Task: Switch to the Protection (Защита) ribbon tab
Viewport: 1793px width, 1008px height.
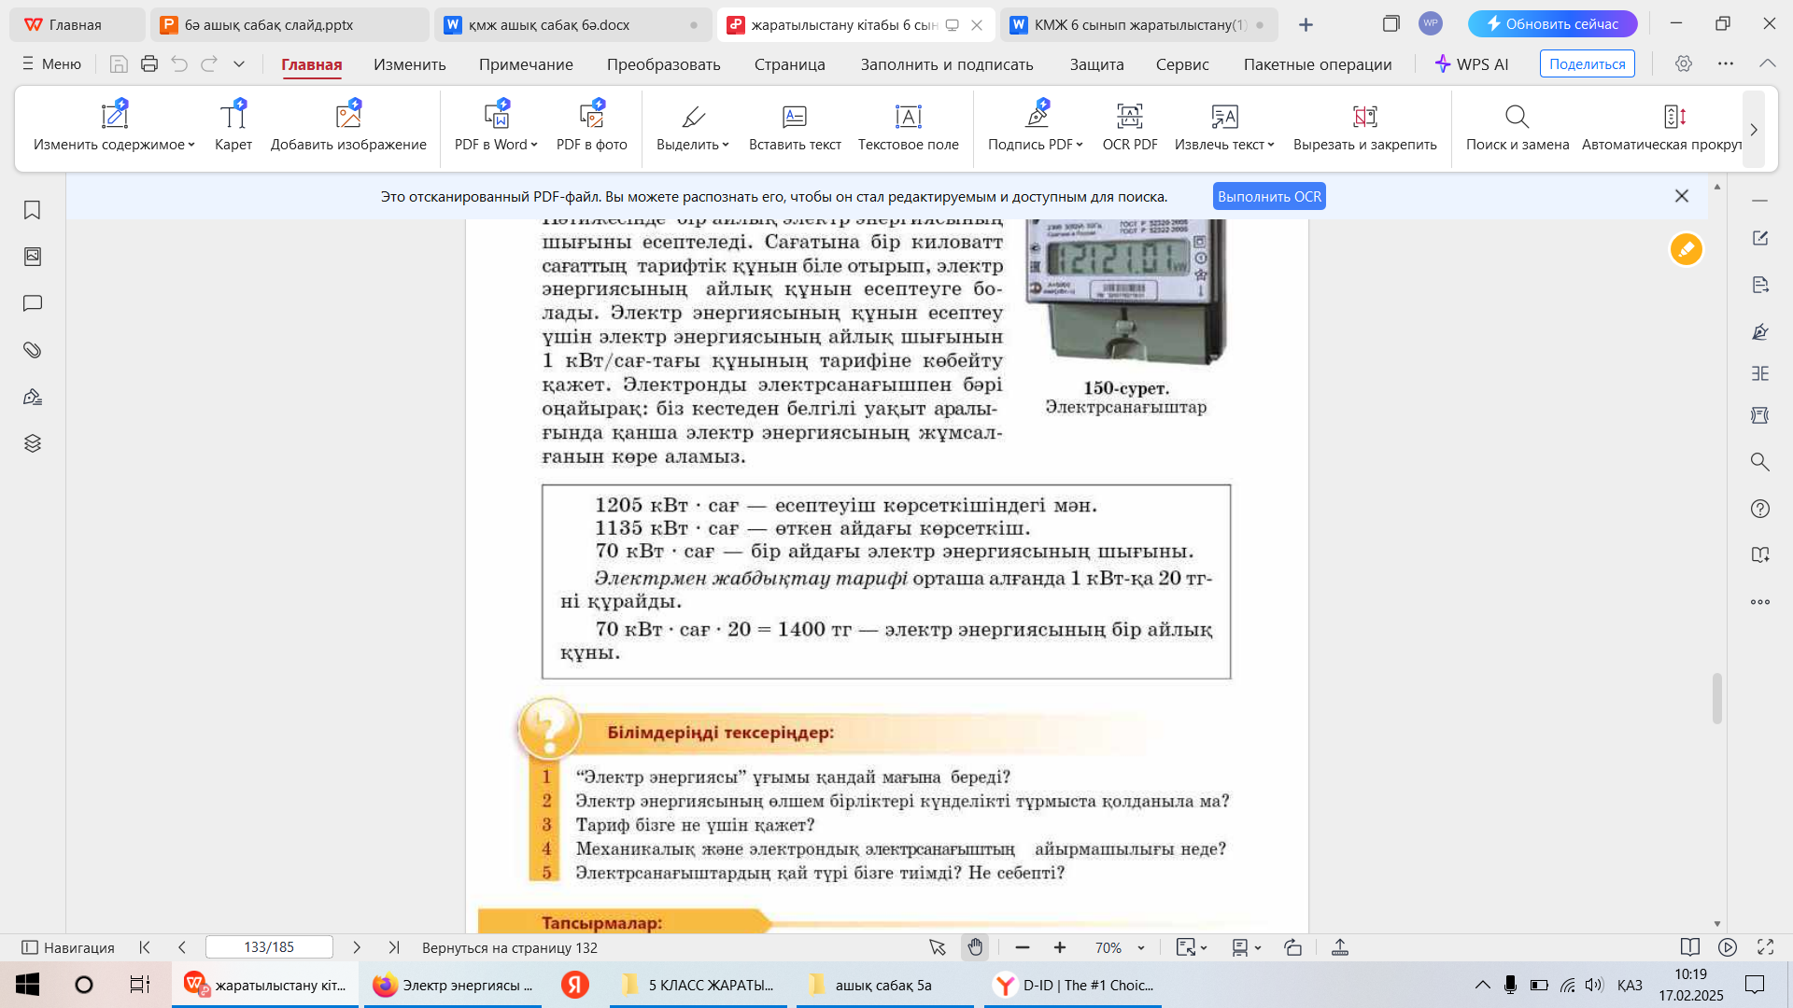Action: [x=1096, y=64]
